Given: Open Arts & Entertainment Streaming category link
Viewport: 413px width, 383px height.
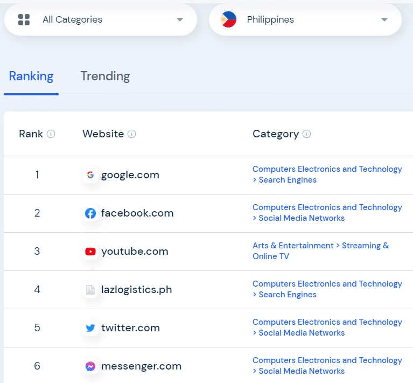Looking at the screenshot, I should [x=320, y=251].
